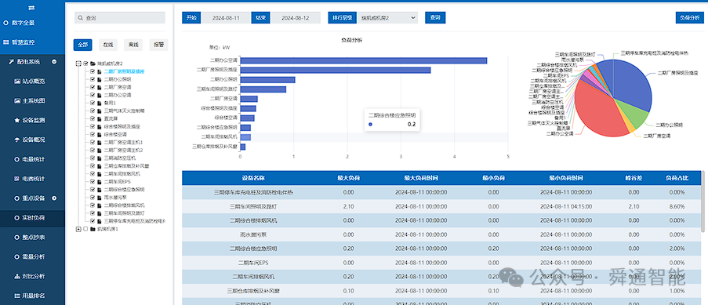Click the 查询 search input field
Image resolution: width=708 pixels, height=305 pixels.
[120, 17]
